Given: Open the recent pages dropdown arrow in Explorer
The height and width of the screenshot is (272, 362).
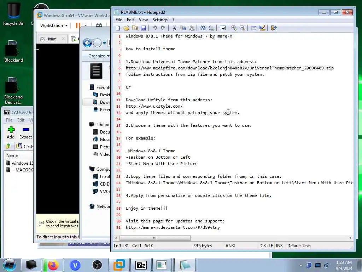Looking at the screenshot, I should pyautogui.click(x=104, y=43).
